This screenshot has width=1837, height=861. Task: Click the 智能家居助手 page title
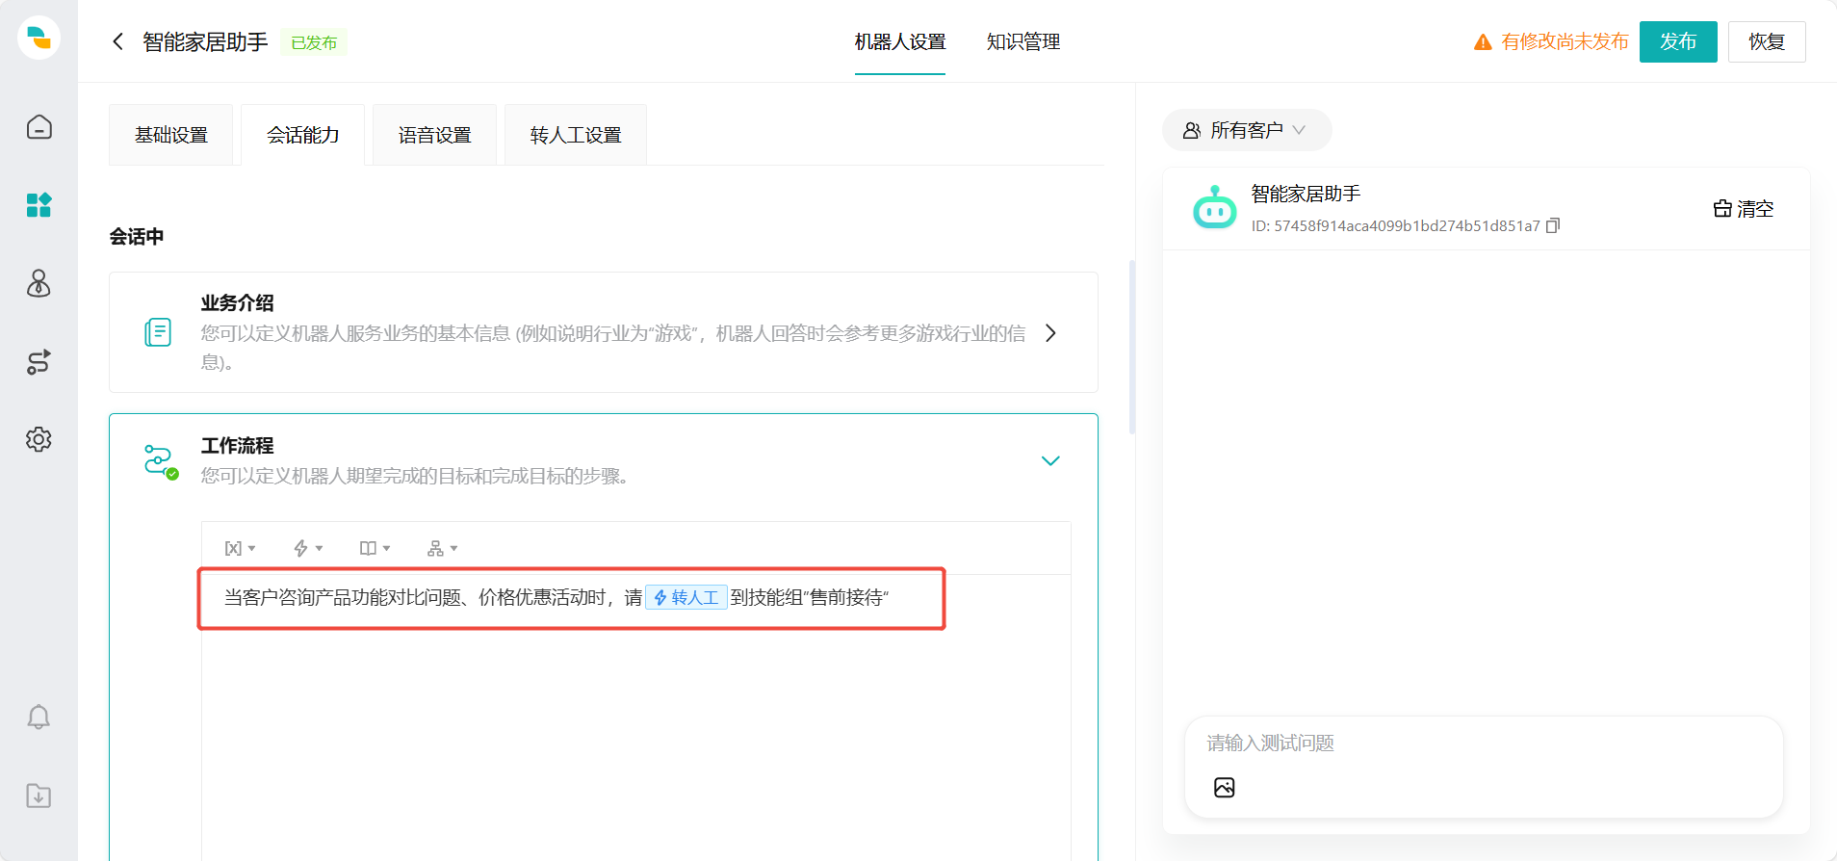click(x=205, y=41)
